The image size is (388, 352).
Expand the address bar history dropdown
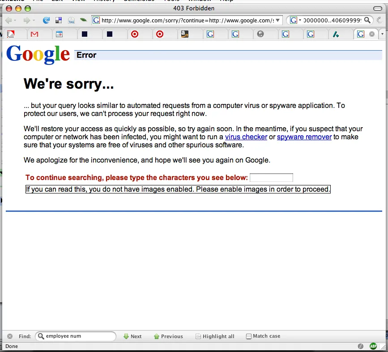pyautogui.click(x=278, y=20)
